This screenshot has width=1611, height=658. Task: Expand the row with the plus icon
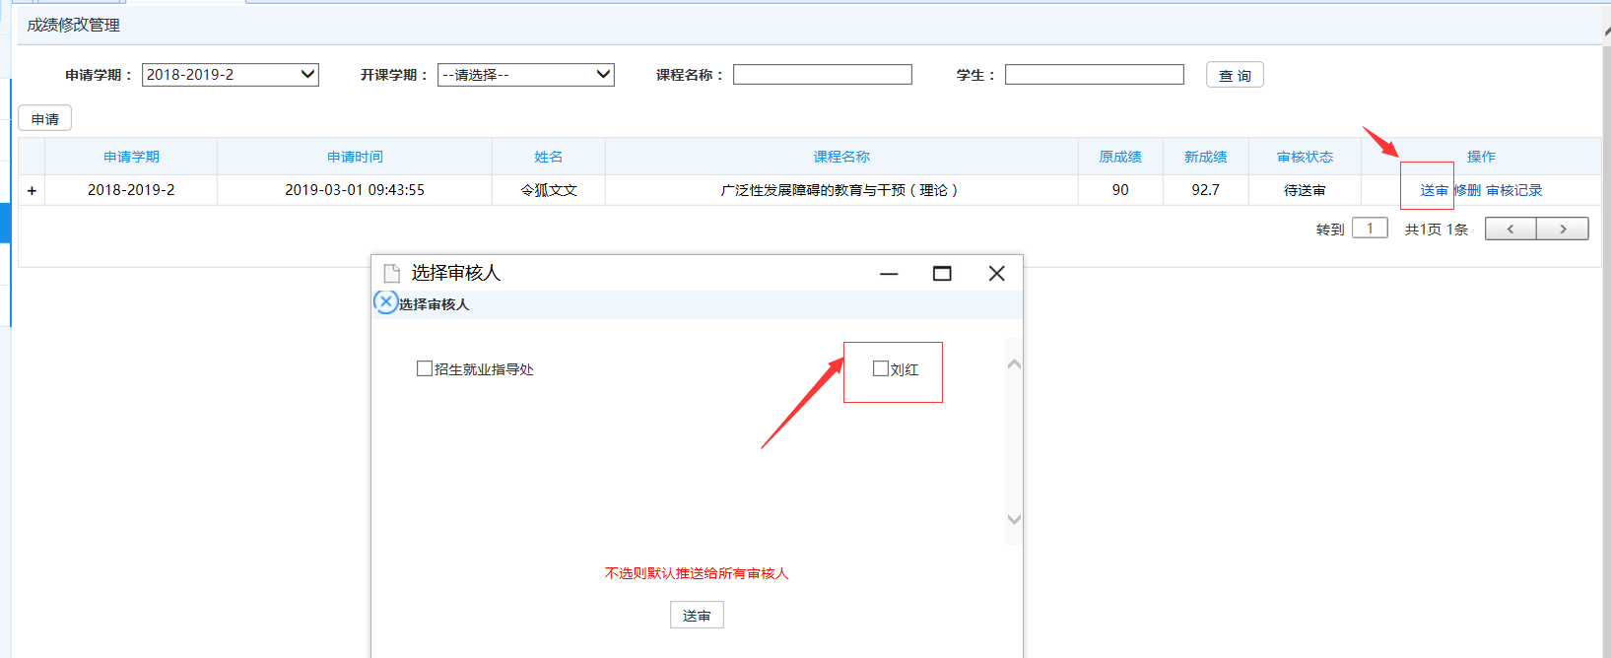32,190
